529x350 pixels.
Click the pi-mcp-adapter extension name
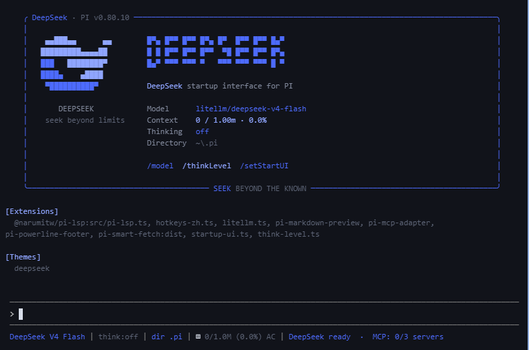point(399,223)
